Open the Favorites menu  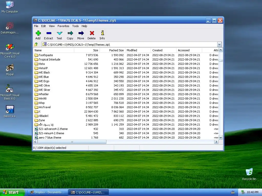[x=63, y=26]
